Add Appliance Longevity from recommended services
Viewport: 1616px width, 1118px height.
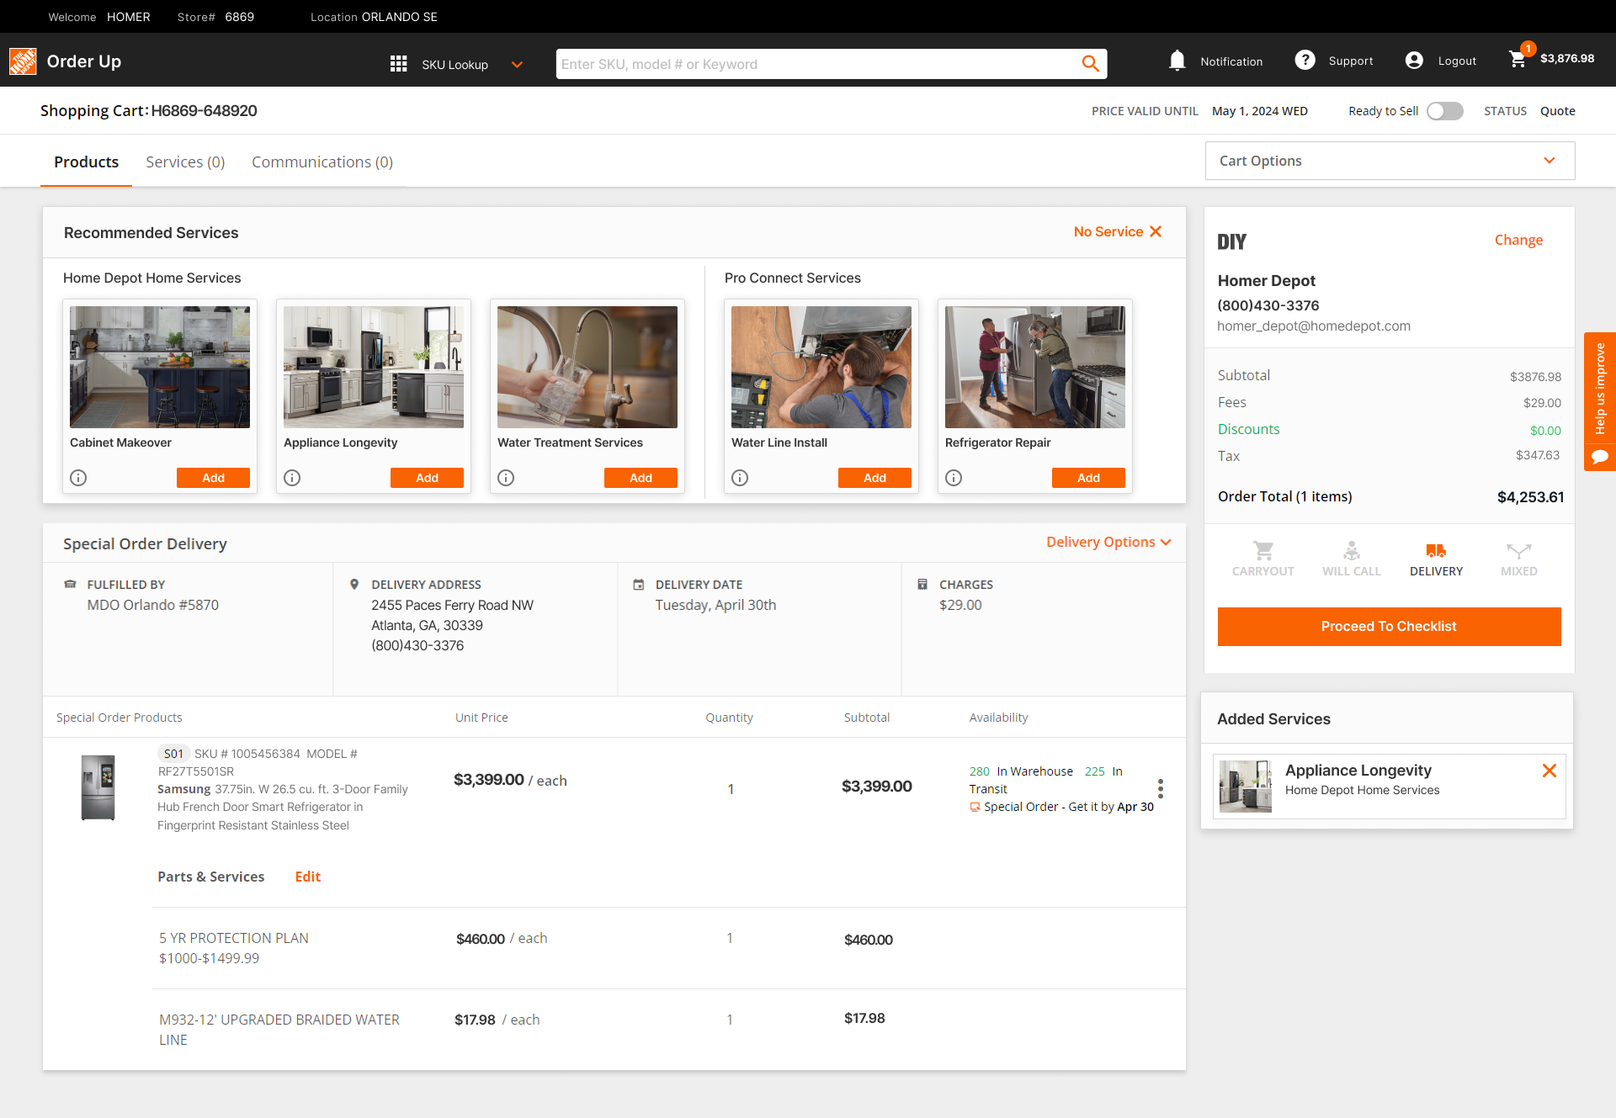point(427,478)
